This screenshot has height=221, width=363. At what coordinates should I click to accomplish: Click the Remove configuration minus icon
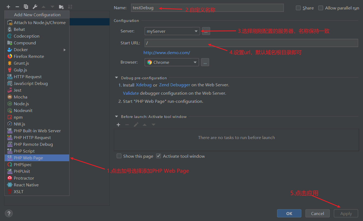tap(17, 6)
